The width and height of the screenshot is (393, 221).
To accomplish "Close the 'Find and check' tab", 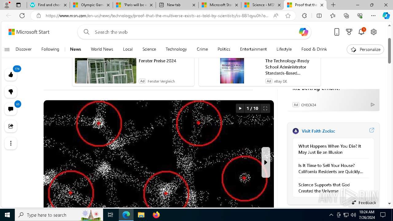I will [65, 5].
